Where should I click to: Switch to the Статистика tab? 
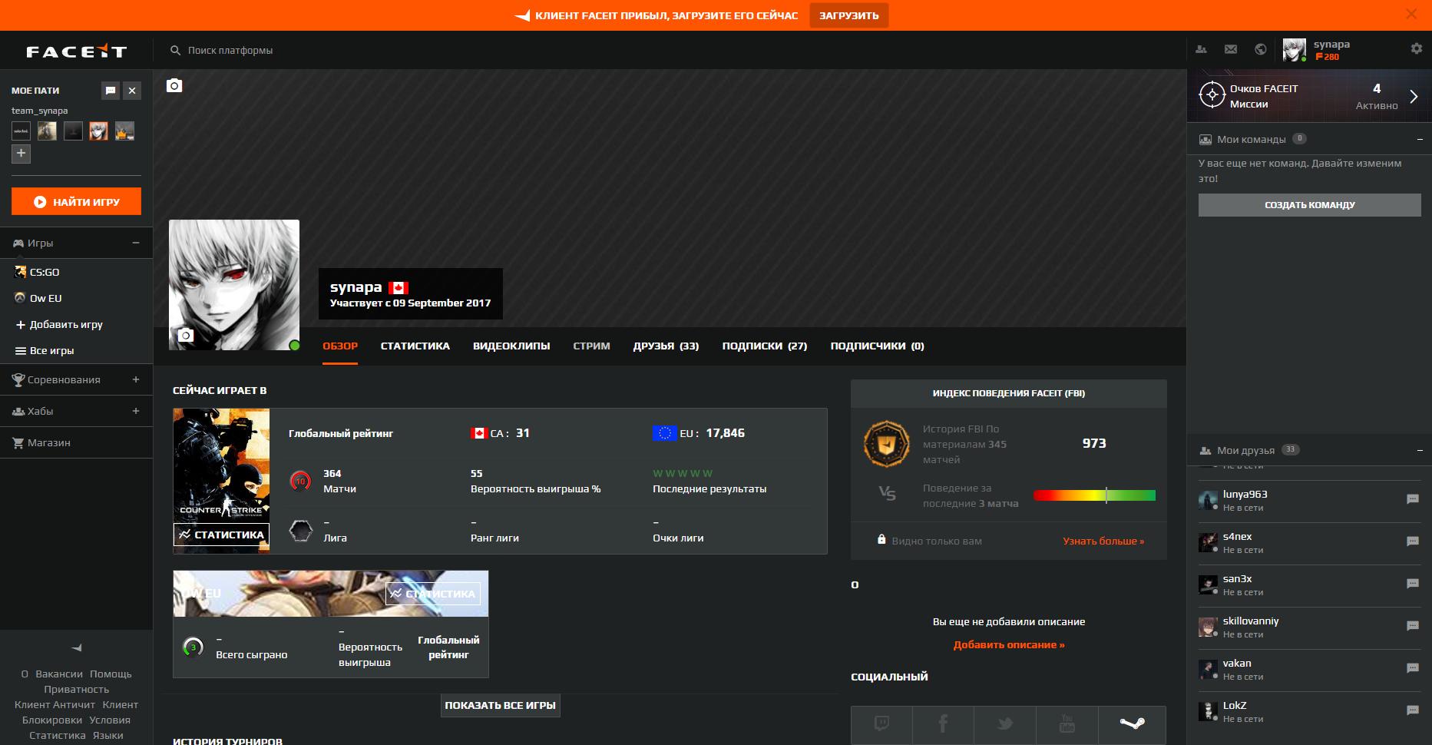click(415, 346)
